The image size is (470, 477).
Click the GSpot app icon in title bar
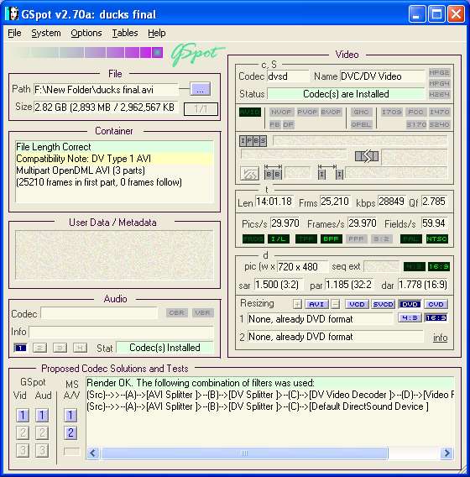(x=12, y=14)
